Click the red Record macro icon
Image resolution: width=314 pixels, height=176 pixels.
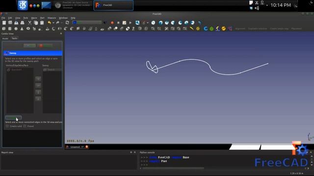click(x=112, y=23)
